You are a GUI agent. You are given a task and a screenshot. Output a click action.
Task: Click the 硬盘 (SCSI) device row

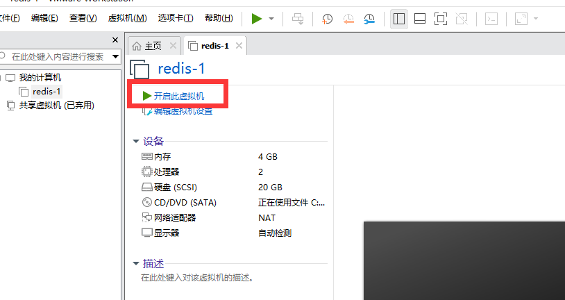click(234, 187)
